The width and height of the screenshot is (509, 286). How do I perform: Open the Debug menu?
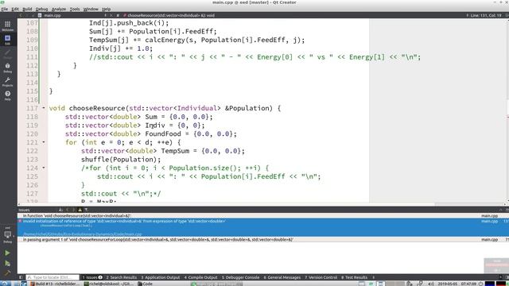[x=41, y=9]
